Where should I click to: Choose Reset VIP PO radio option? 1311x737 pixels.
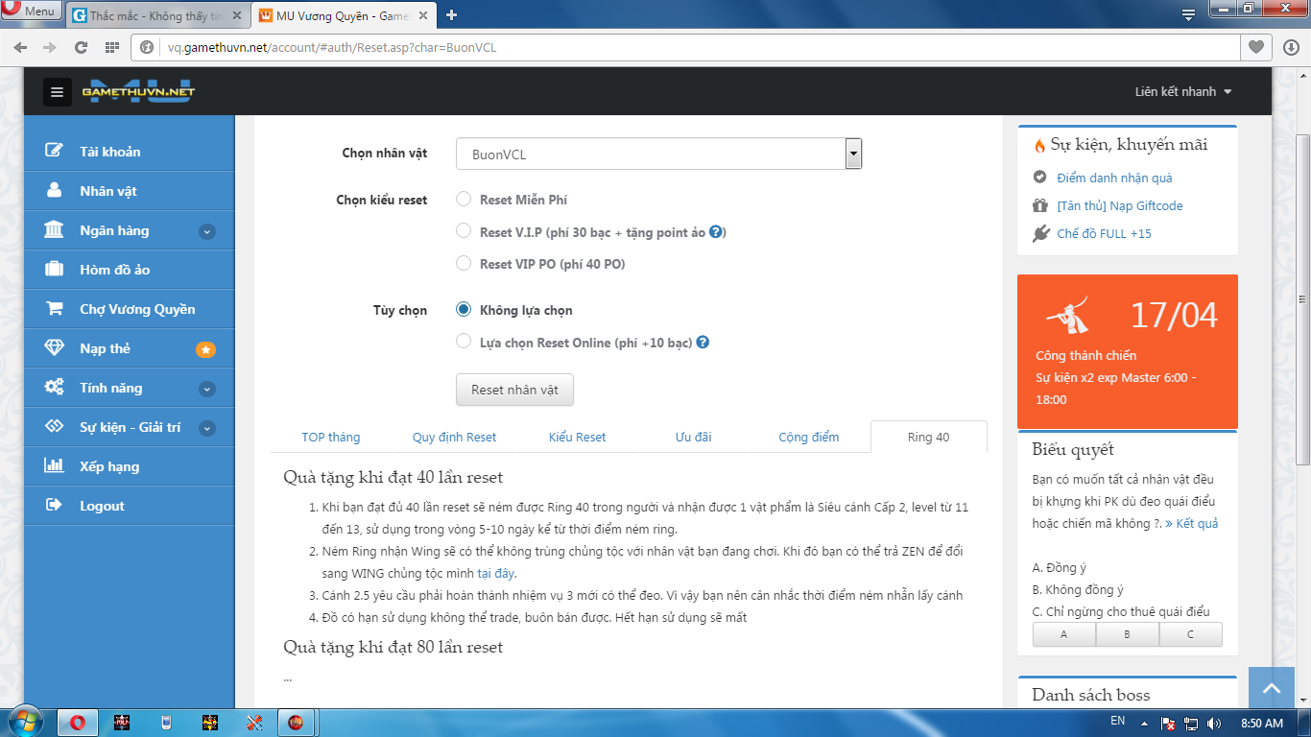click(x=464, y=264)
